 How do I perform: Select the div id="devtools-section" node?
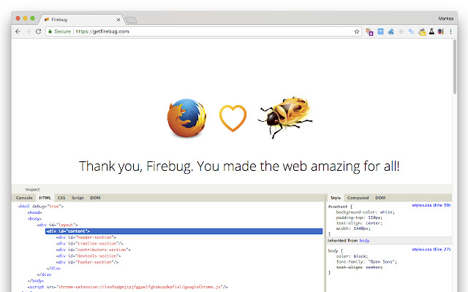tap(88, 256)
